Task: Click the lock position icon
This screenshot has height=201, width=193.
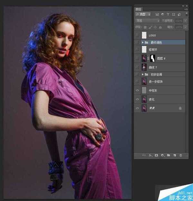Action: (x=155, y=27)
